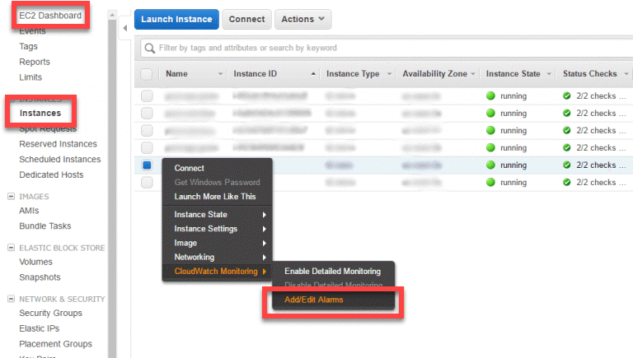Collapse the sidebar using the arrow handle
This screenshot has width=633, height=358.
tap(124, 29)
